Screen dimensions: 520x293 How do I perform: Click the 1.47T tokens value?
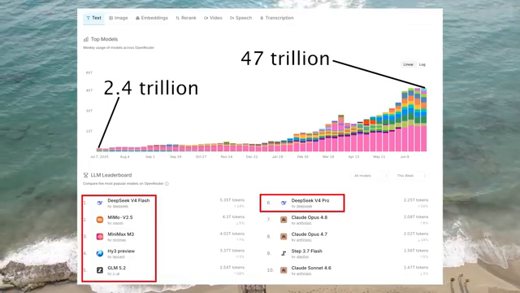(x=416, y=267)
